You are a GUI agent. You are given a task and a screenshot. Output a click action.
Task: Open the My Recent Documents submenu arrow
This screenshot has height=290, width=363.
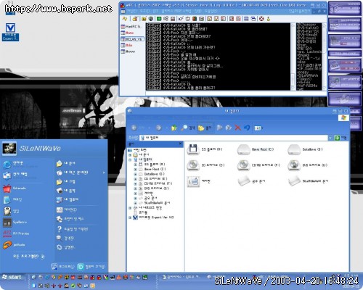click(104, 173)
